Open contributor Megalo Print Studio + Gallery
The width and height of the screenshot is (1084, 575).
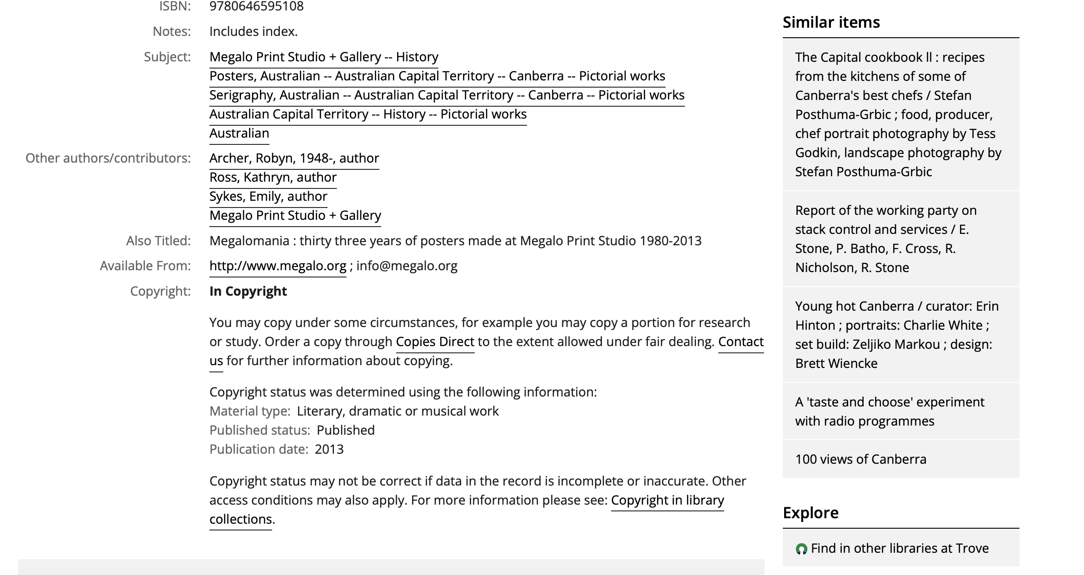(295, 215)
